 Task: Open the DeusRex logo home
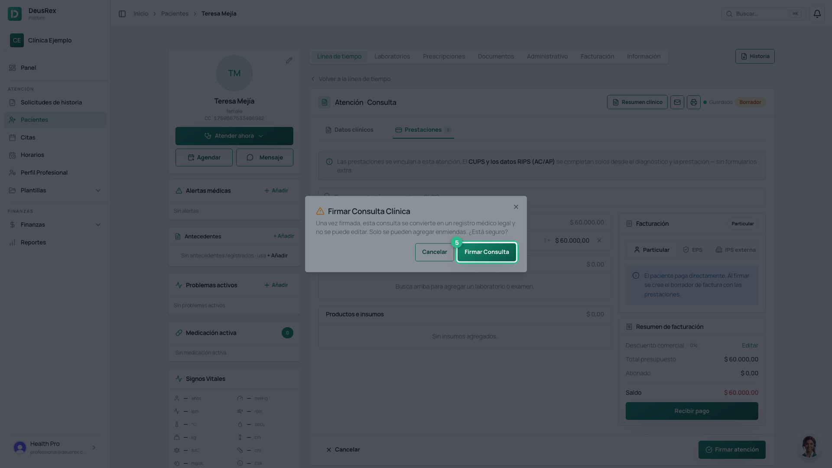coord(15,14)
